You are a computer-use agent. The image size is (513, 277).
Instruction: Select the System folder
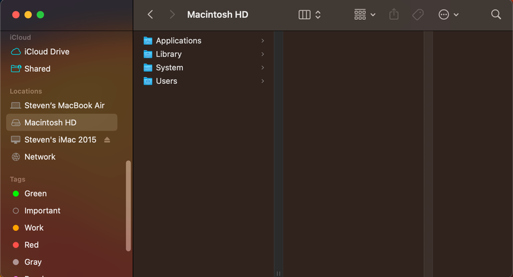[169, 67]
